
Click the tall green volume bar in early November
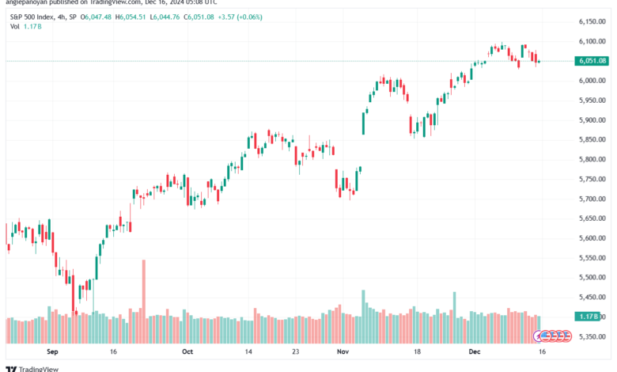[363, 317]
